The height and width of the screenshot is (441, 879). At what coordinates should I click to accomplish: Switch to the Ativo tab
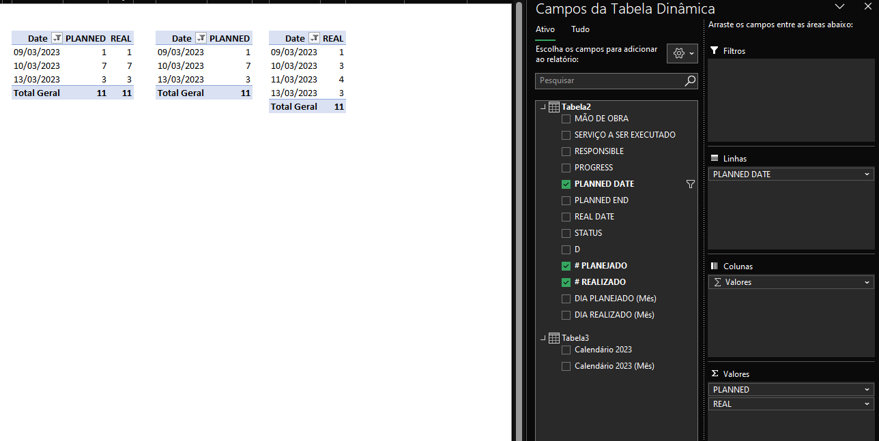click(x=545, y=29)
